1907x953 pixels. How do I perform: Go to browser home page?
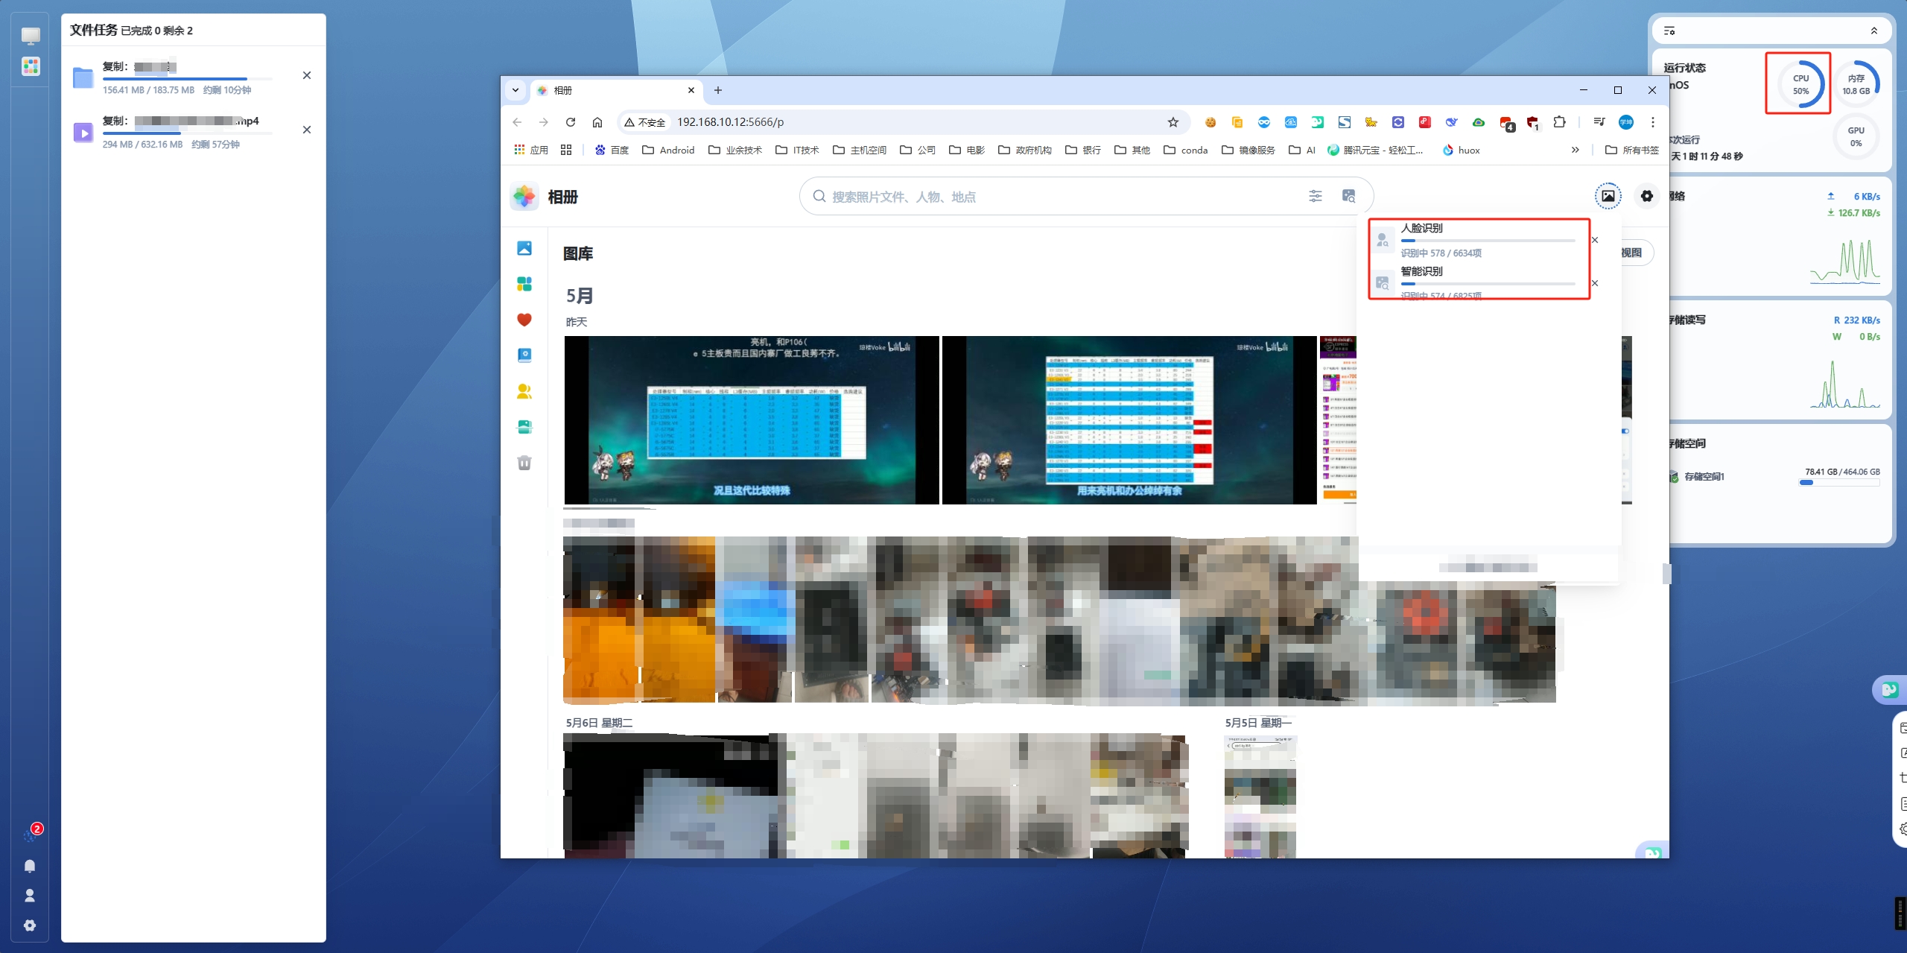tap(597, 122)
